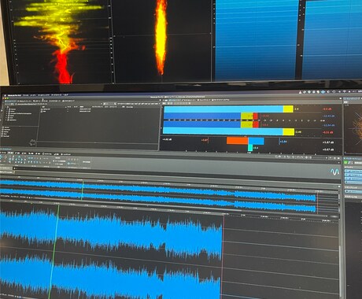Toggle the green power button in master section

(345, 163)
